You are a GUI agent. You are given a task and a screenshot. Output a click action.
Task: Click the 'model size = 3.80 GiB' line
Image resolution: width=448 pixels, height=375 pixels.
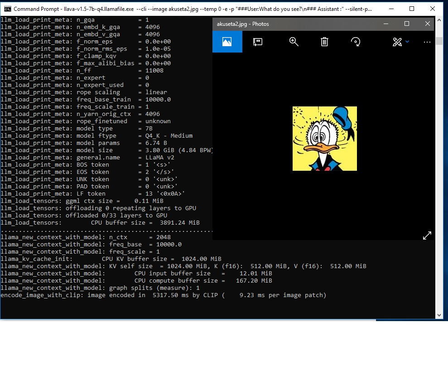tap(106, 150)
